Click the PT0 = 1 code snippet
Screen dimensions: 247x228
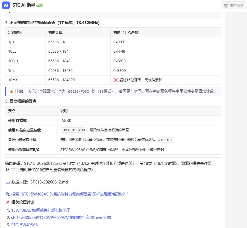point(165,140)
